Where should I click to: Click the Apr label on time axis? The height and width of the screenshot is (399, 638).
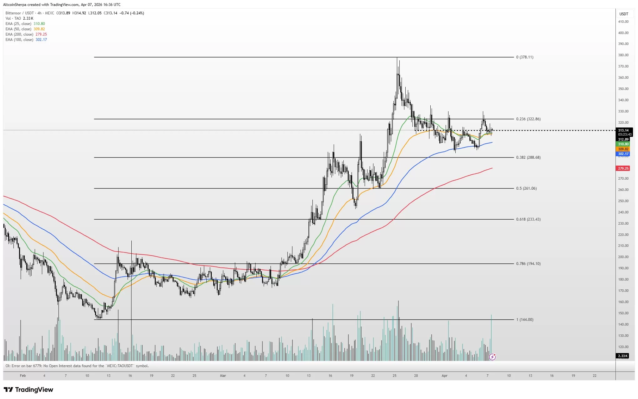click(x=444, y=376)
